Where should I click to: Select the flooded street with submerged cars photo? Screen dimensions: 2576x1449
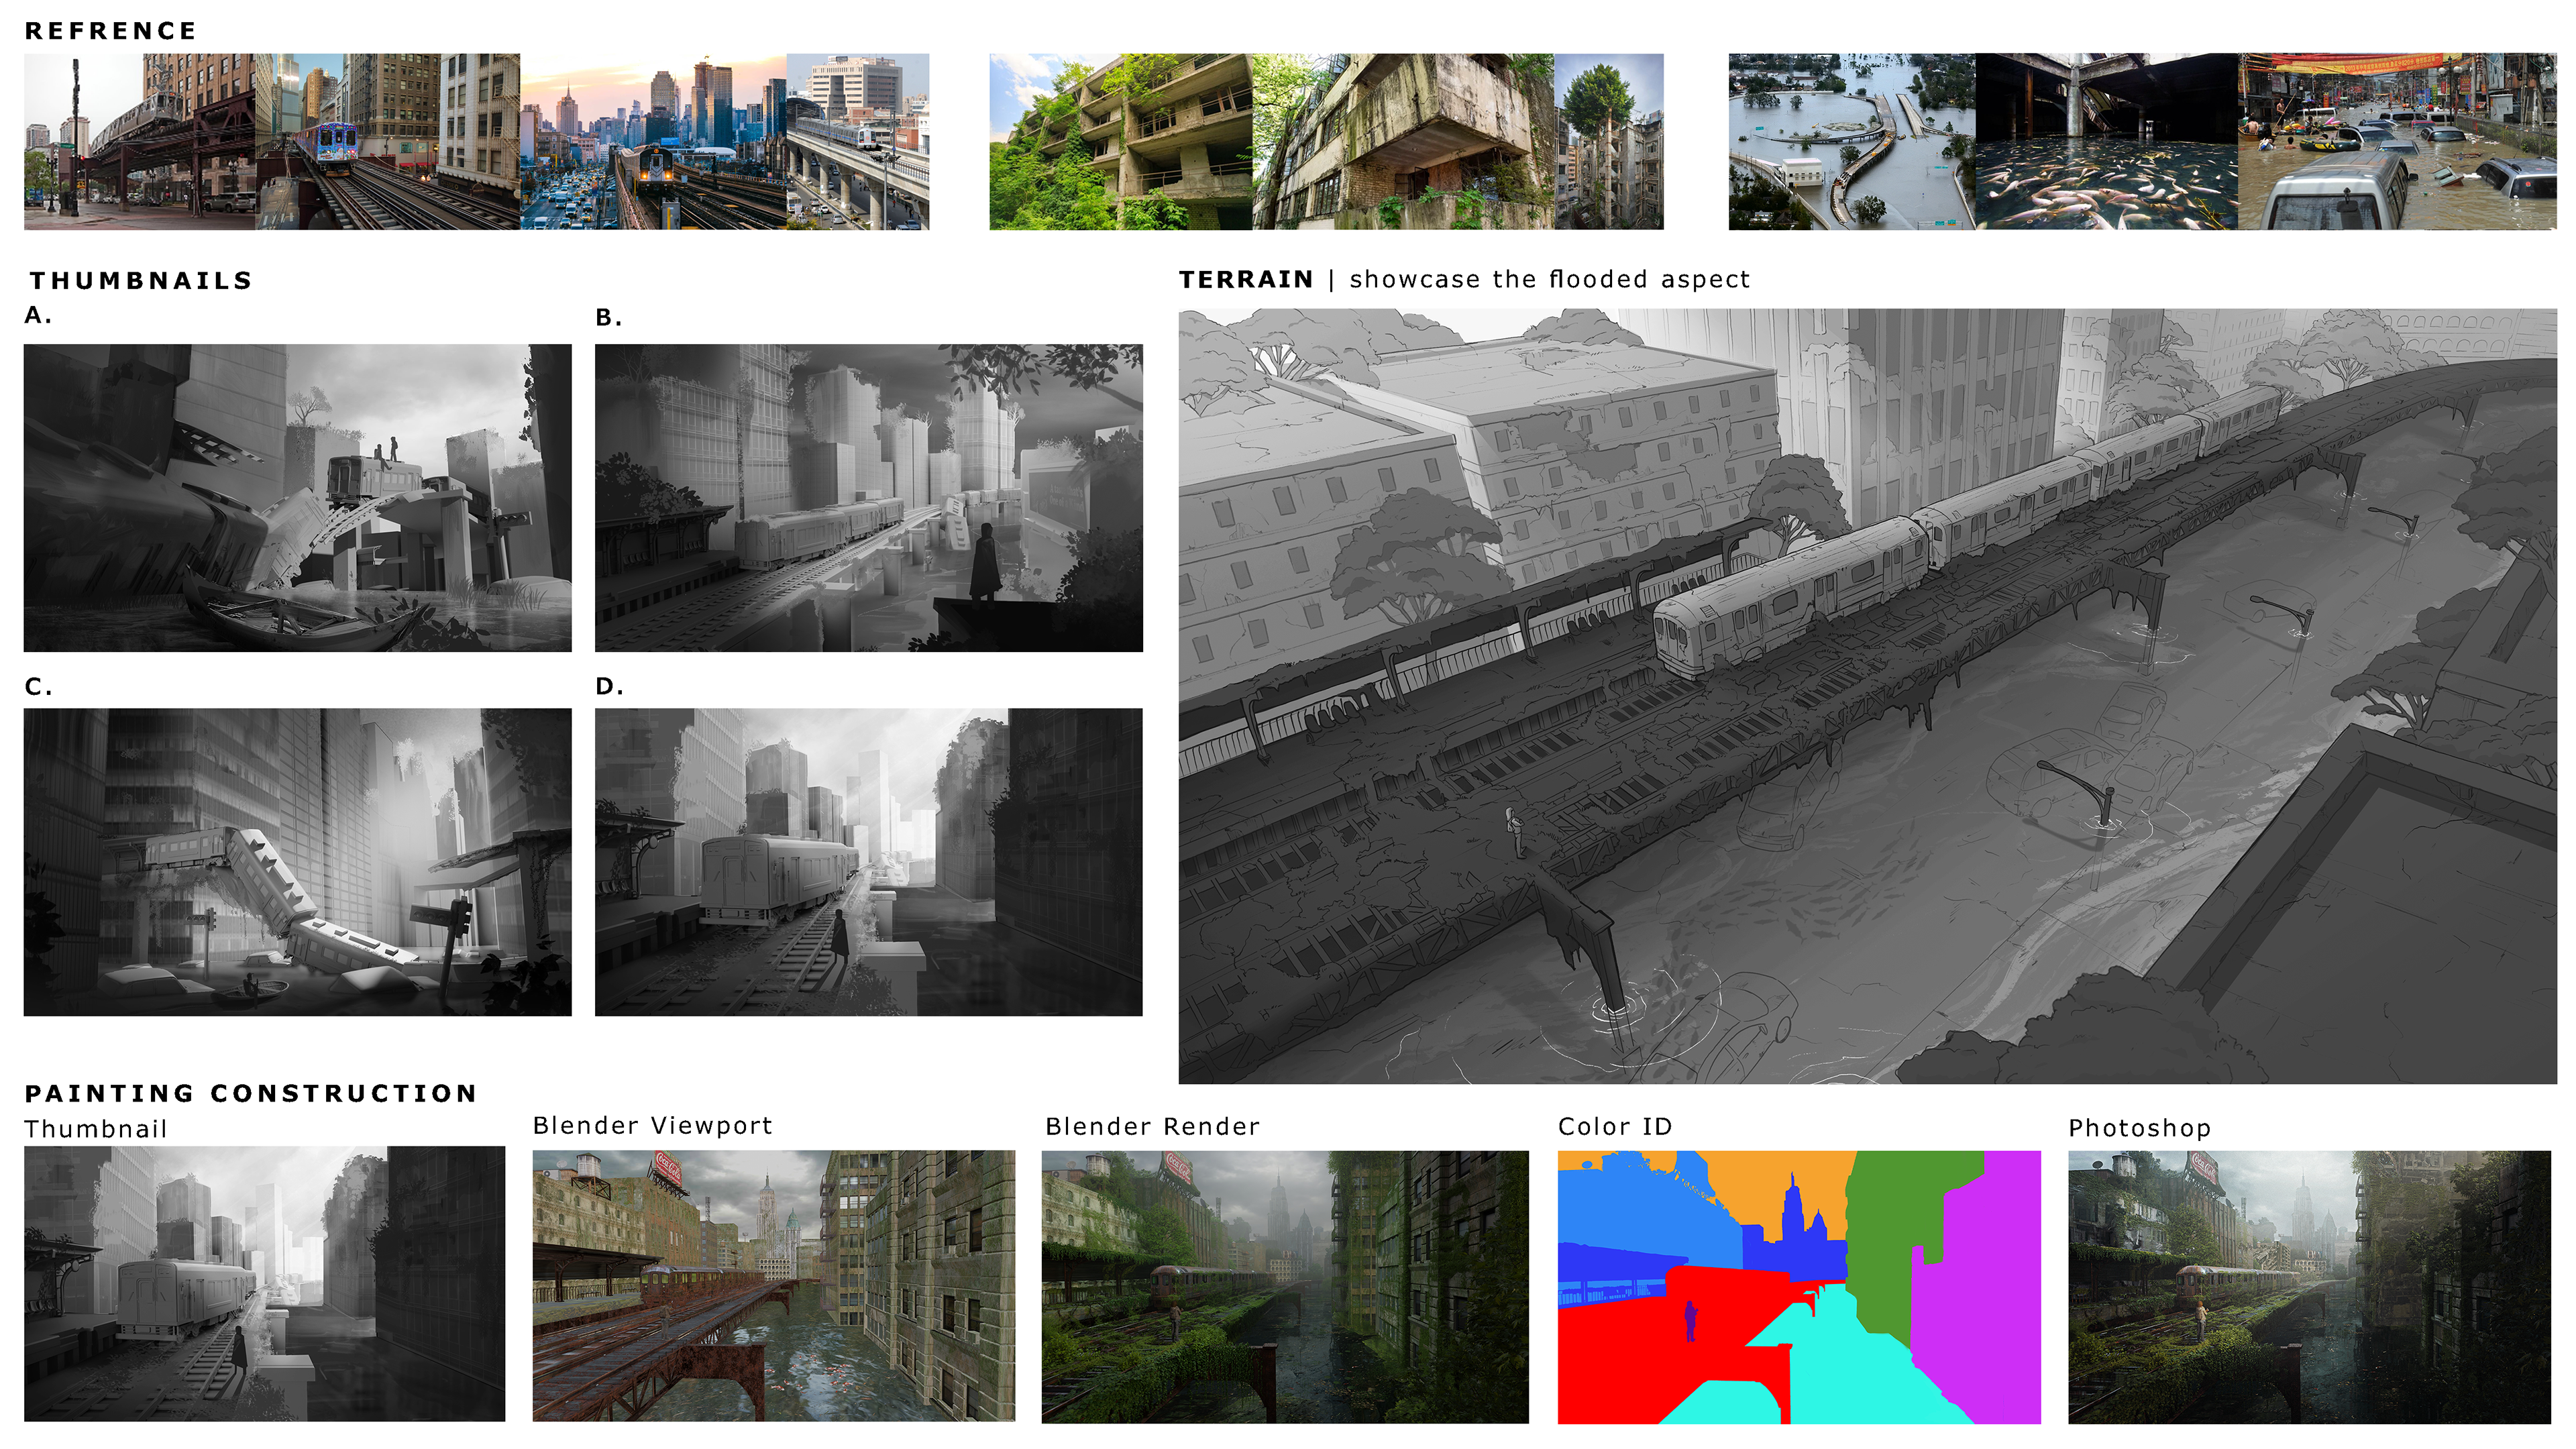(2397, 142)
